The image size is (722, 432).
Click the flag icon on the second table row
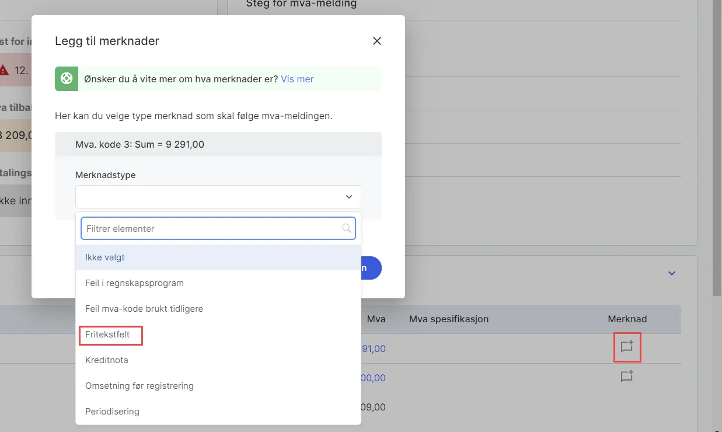627,377
